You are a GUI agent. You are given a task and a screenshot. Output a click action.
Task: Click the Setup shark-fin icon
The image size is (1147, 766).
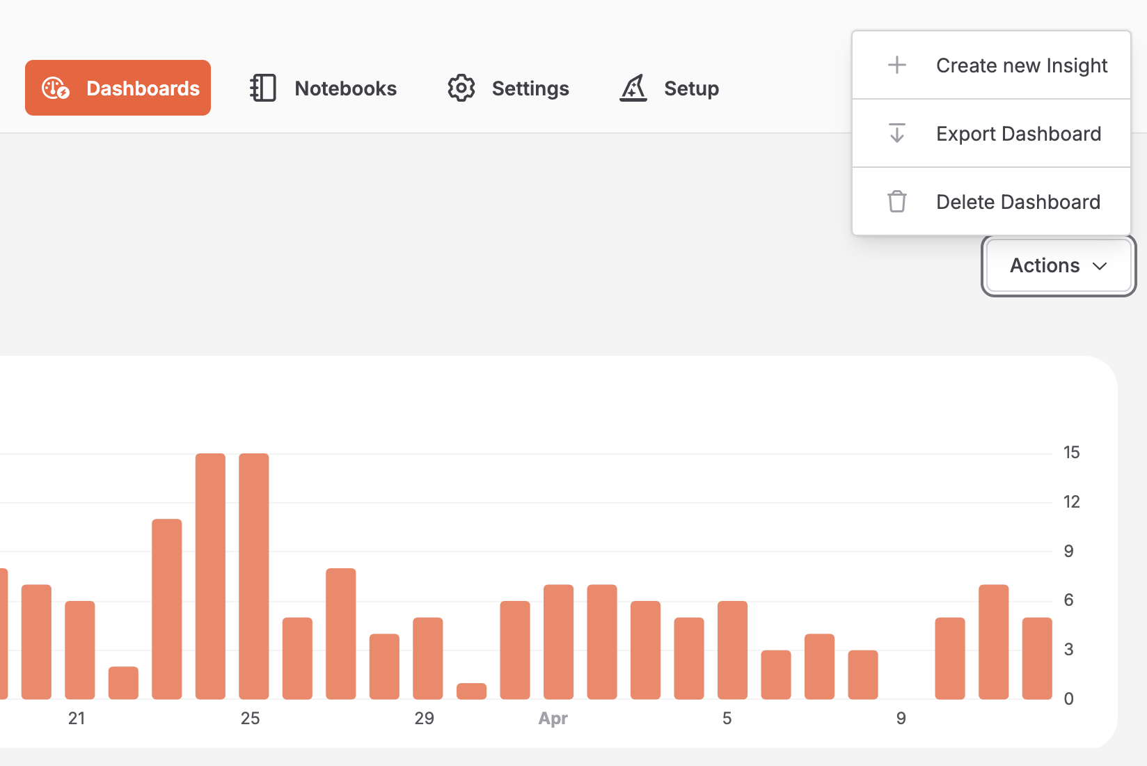point(633,88)
